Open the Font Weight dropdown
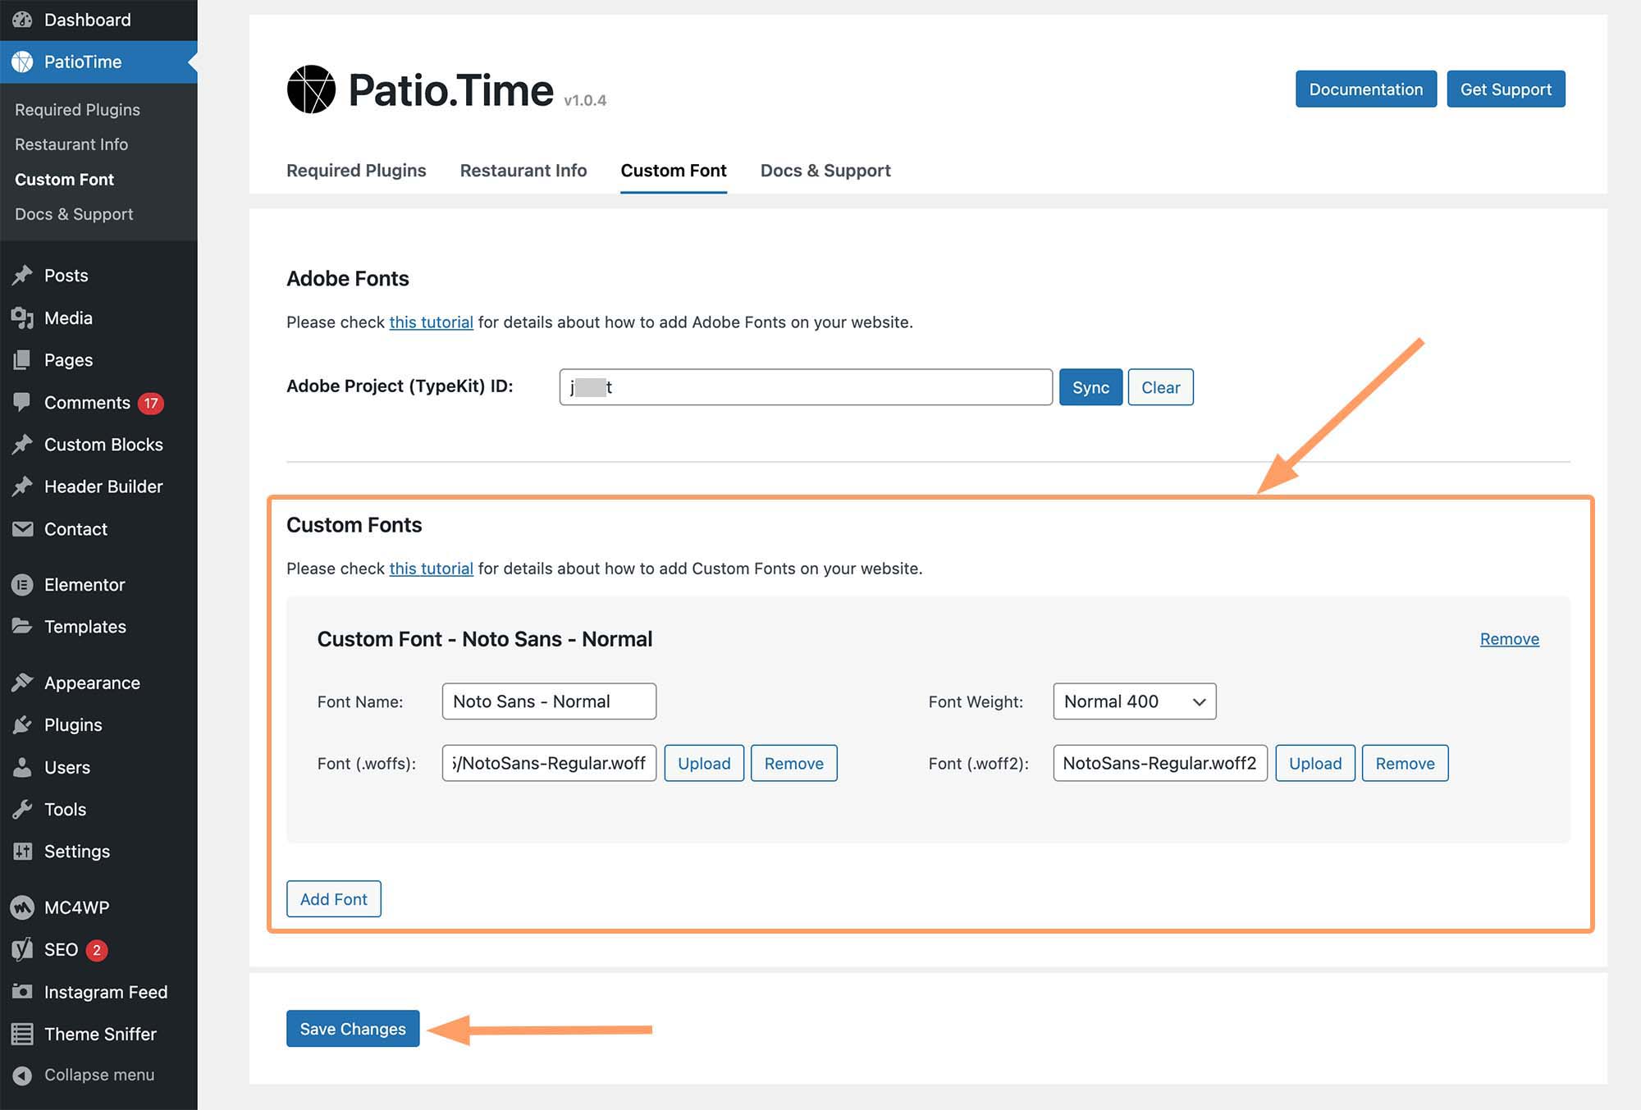The height and width of the screenshot is (1110, 1641). coord(1134,701)
